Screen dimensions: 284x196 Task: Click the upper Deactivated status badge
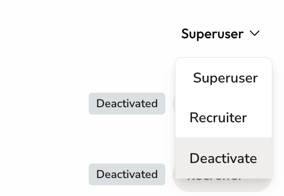click(127, 103)
